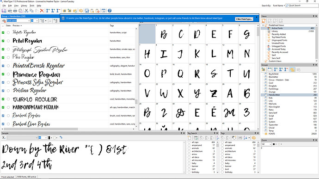Open the File menu
The height and width of the screenshot is (179, 319).
4,6
